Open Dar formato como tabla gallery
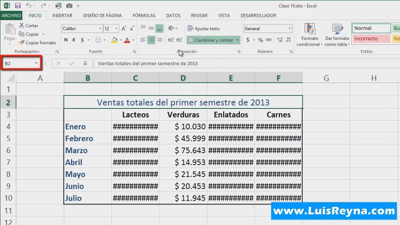Image resolution: width=400 pixels, height=225 pixels. coord(337,35)
